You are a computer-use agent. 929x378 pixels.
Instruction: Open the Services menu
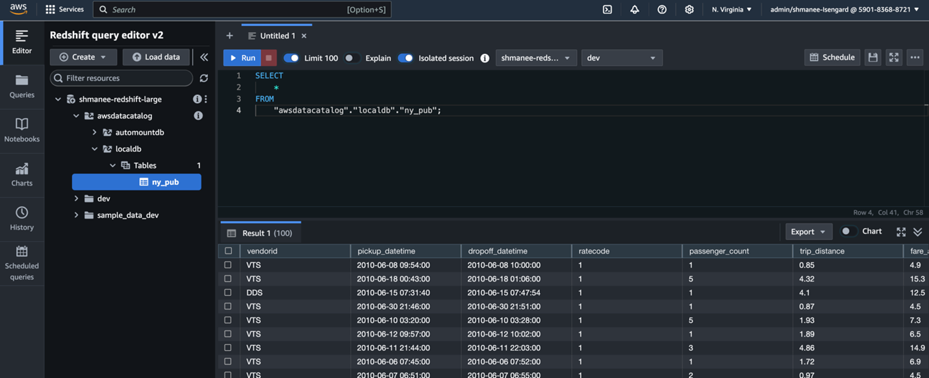pos(64,9)
